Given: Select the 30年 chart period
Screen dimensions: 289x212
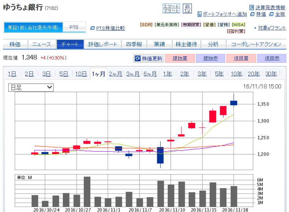Looking at the screenshot, I should pyautogui.click(x=271, y=74).
